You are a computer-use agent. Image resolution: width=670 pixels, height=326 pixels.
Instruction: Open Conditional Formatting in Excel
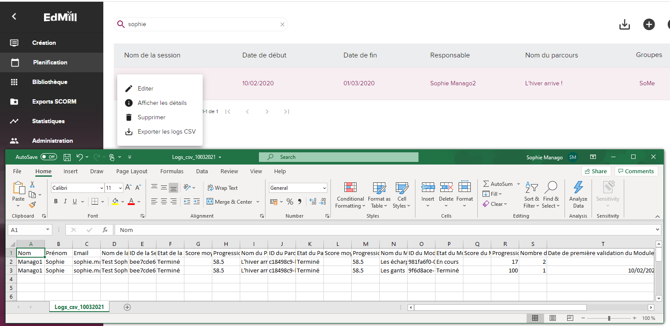350,195
